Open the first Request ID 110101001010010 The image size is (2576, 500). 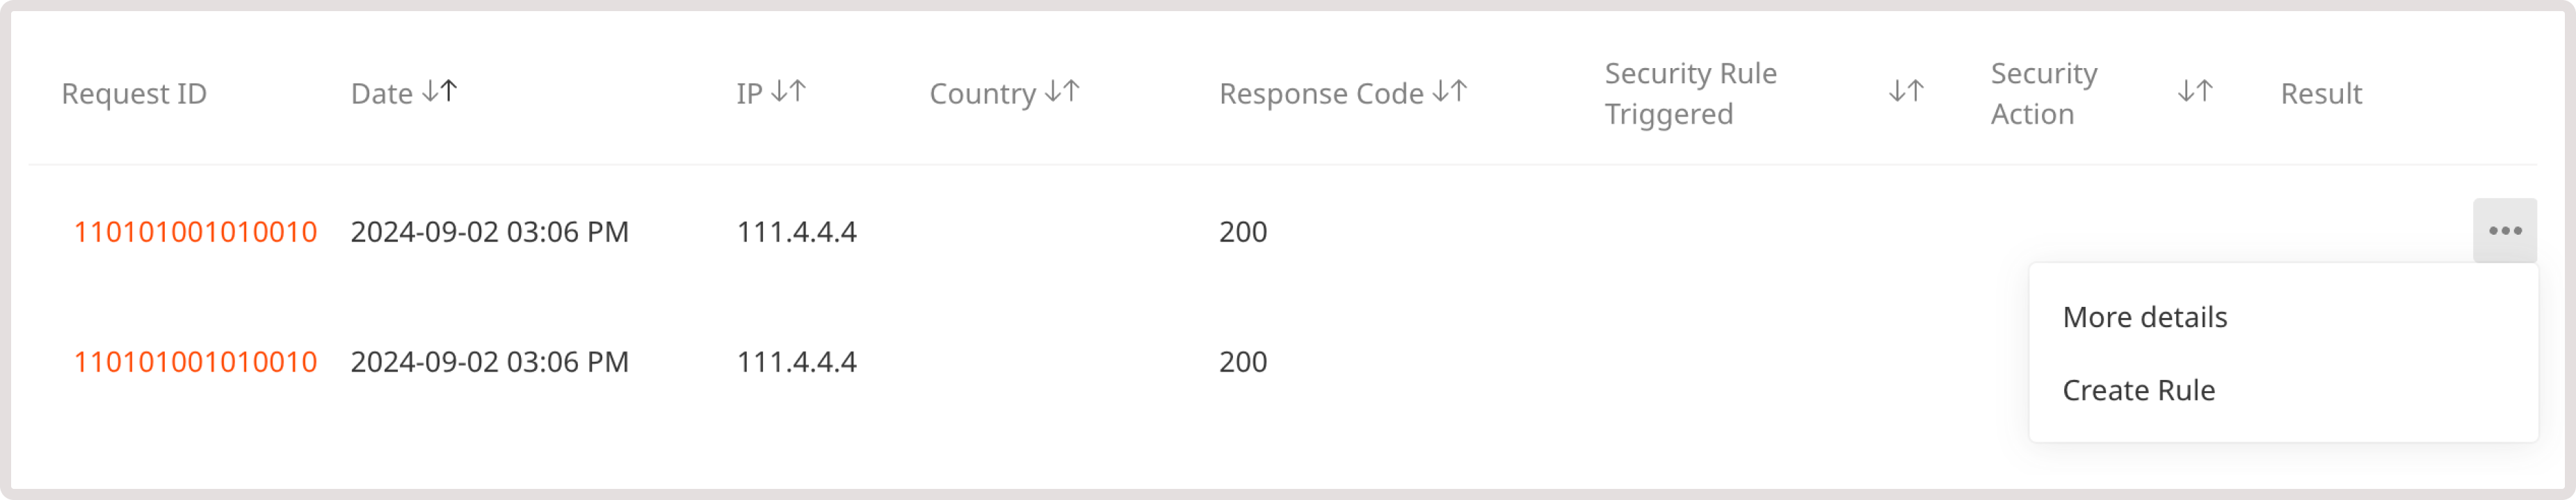tap(196, 231)
